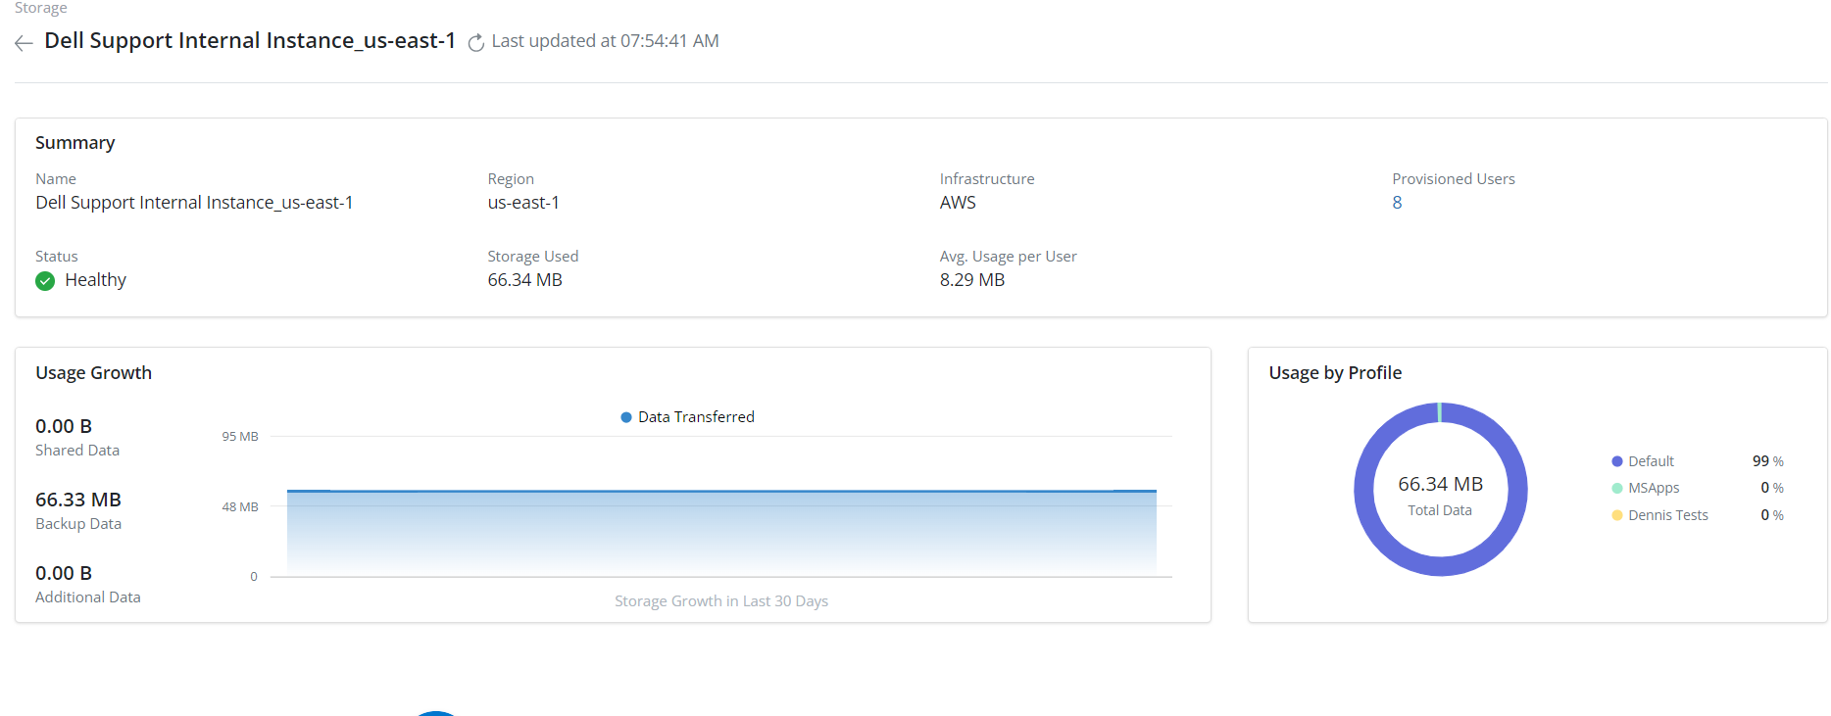Click the Last updated timestamp text

pyautogui.click(x=605, y=41)
